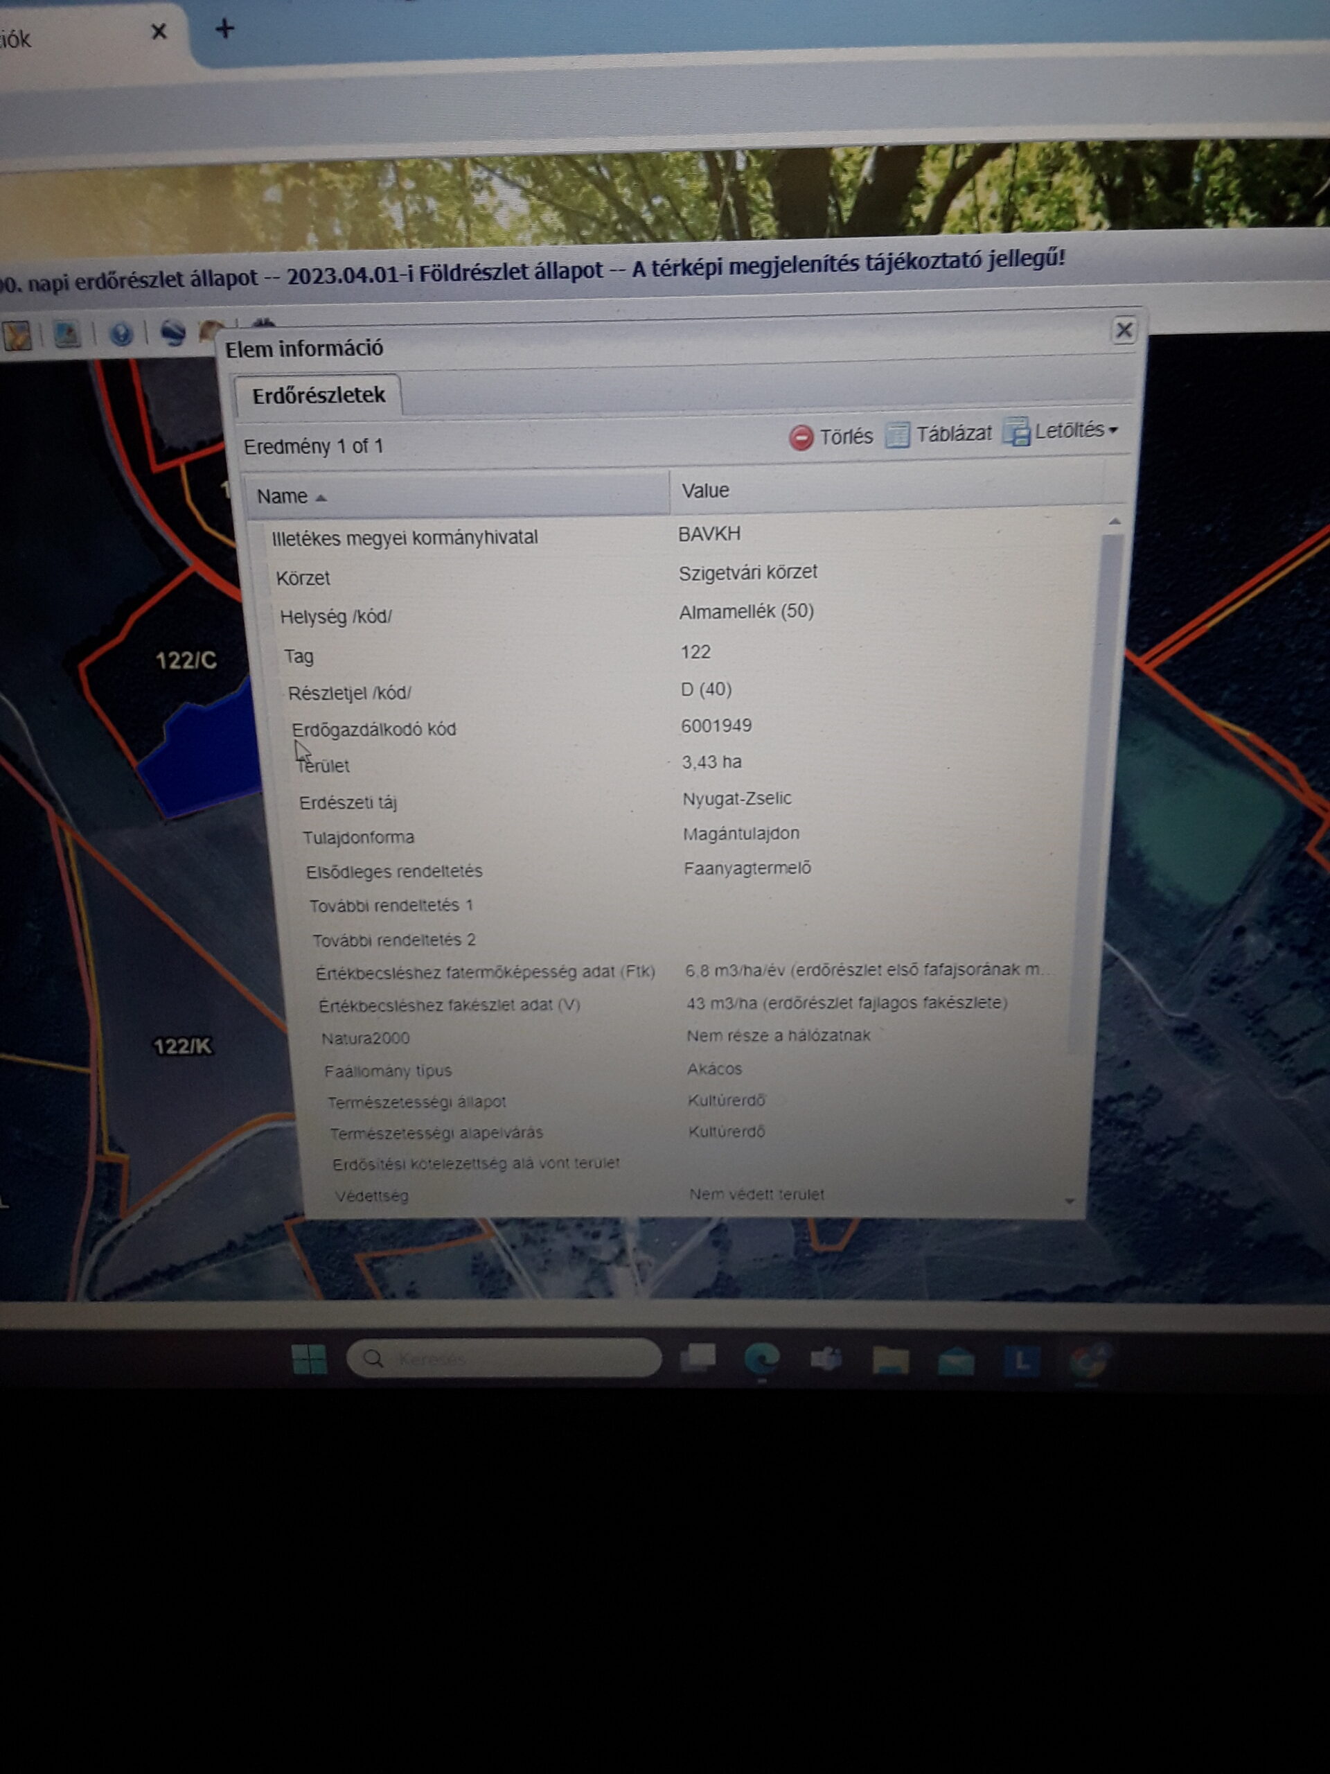
Task: Click the map image toolbar icon
Action: [x=67, y=335]
